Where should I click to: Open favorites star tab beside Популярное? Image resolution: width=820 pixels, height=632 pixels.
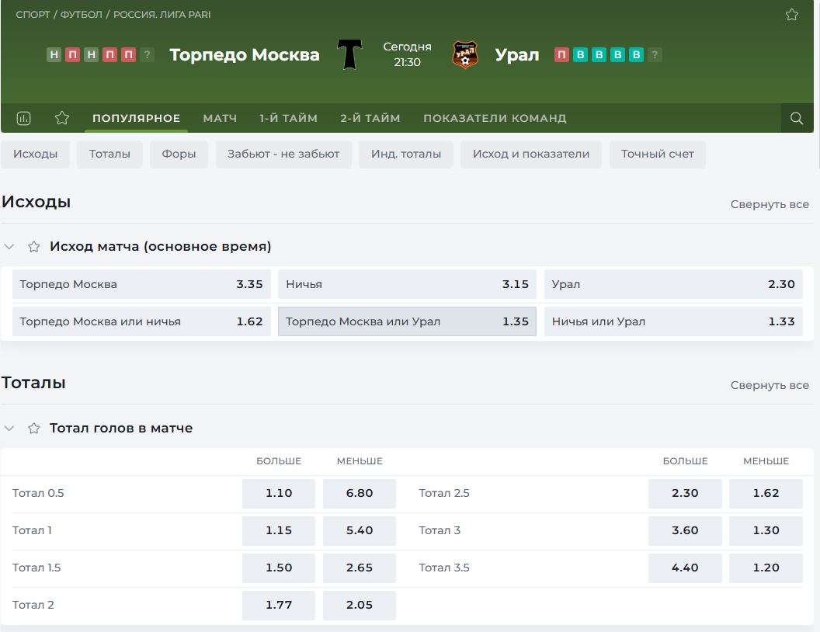tap(62, 118)
